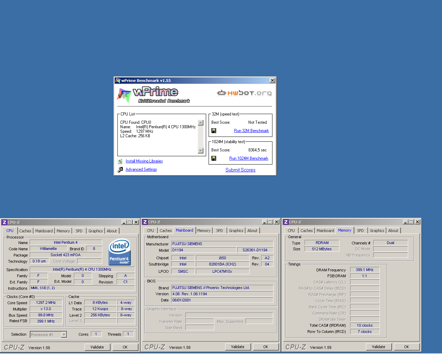Click Socket 423 mPGA package field
The width and height of the screenshot is (442, 354).
click(x=66, y=255)
